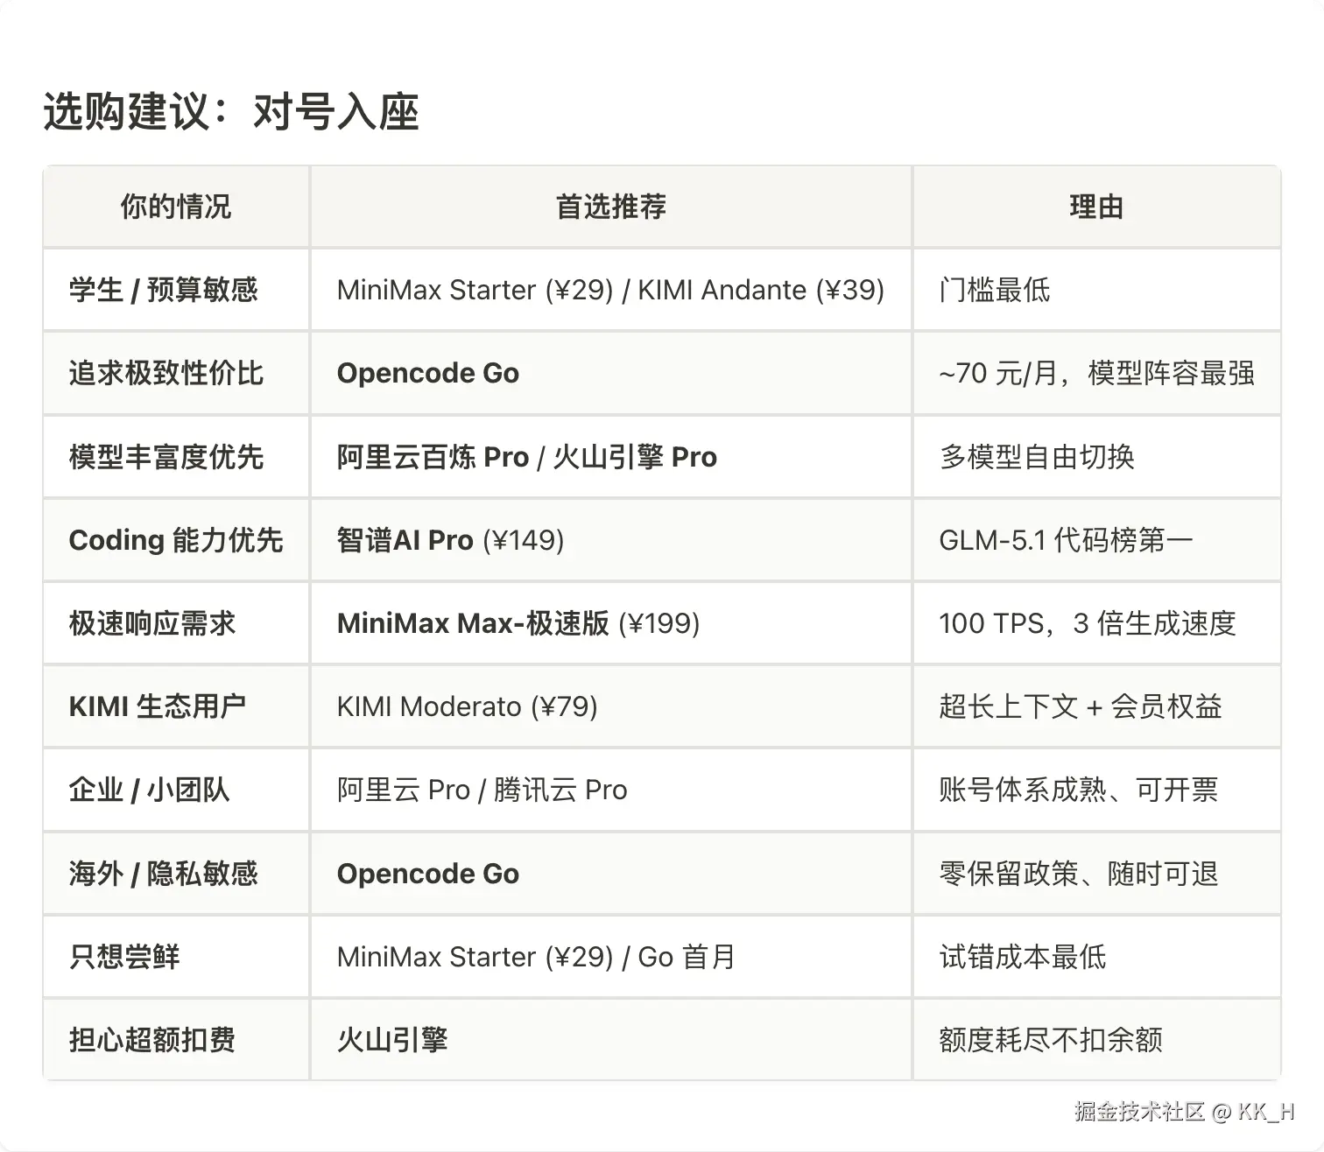The width and height of the screenshot is (1324, 1152).
Task: Select the cell 极速响应需求
Action: pyautogui.click(x=176, y=623)
